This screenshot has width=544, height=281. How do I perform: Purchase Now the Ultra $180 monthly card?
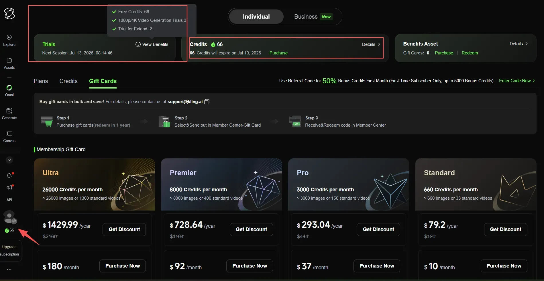pos(123,266)
